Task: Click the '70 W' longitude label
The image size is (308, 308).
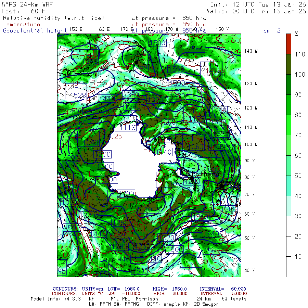Action: click(249, 194)
